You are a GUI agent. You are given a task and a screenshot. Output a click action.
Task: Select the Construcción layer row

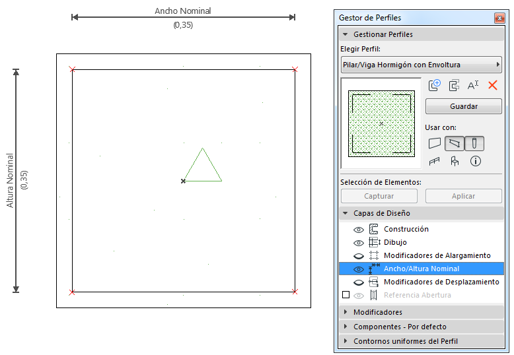422,229
